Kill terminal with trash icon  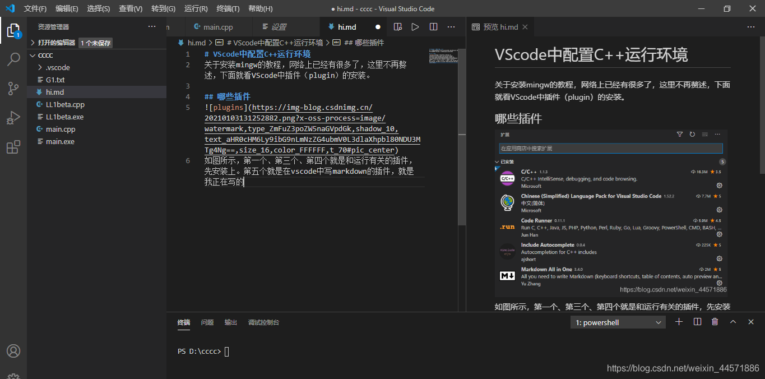715,322
